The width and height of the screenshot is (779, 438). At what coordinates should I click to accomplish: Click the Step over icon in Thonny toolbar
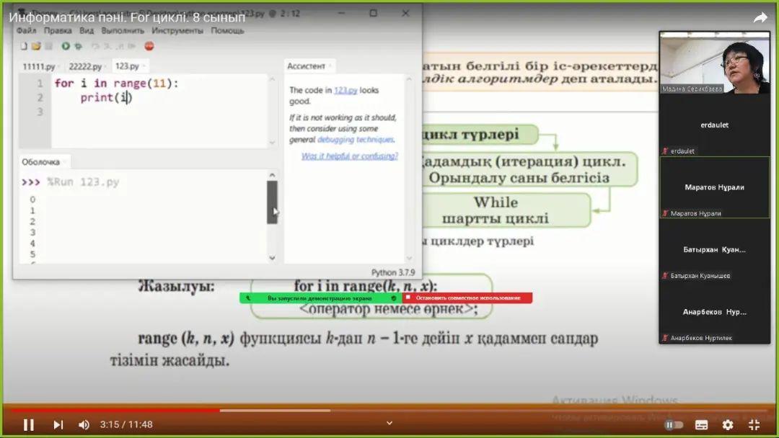95,46
